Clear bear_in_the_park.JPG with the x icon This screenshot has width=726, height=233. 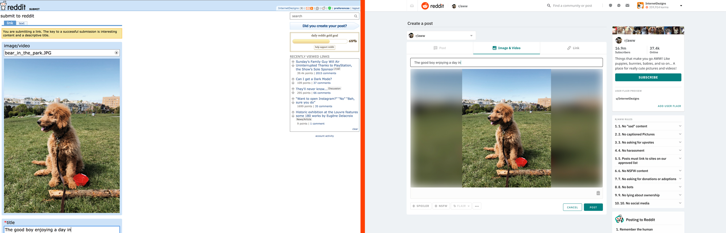[x=117, y=53]
